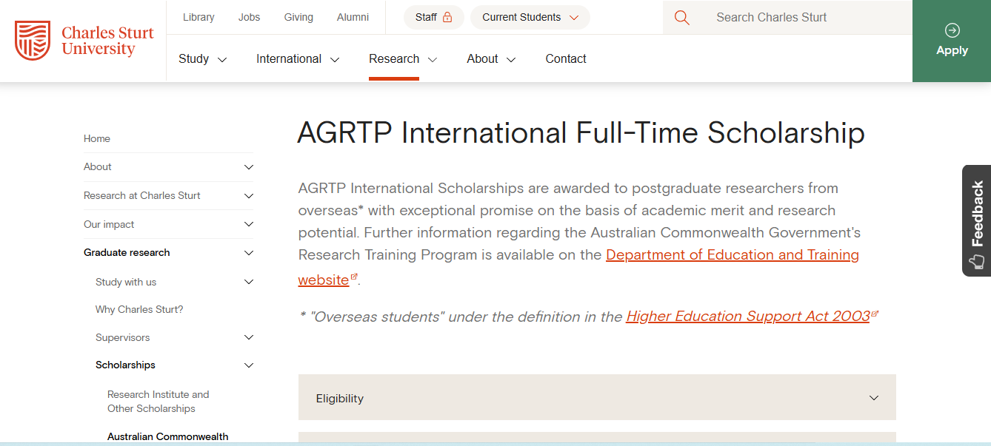Go to the Giving page
The height and width of the screenshot is (446, 991).
point(298,17)
